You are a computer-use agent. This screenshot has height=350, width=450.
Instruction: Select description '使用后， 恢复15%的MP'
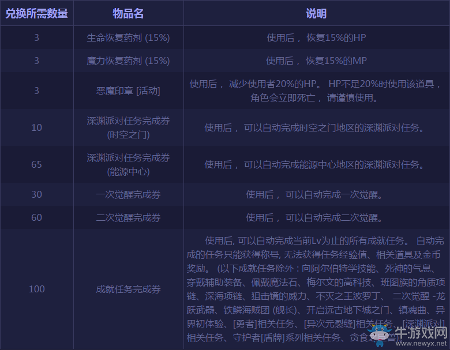(316, 61)
